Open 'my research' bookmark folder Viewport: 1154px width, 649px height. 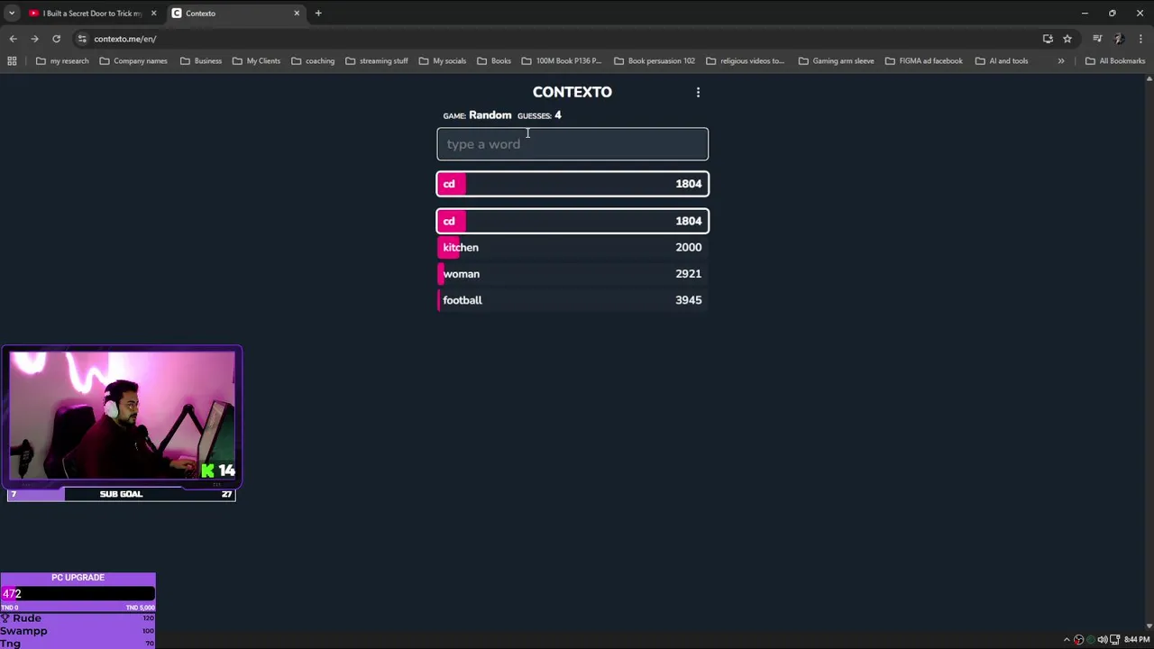(x=62, y=61)
